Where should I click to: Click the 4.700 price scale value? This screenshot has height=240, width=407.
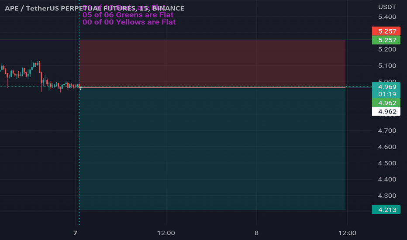pyautogui.click(x=387, y=130)
